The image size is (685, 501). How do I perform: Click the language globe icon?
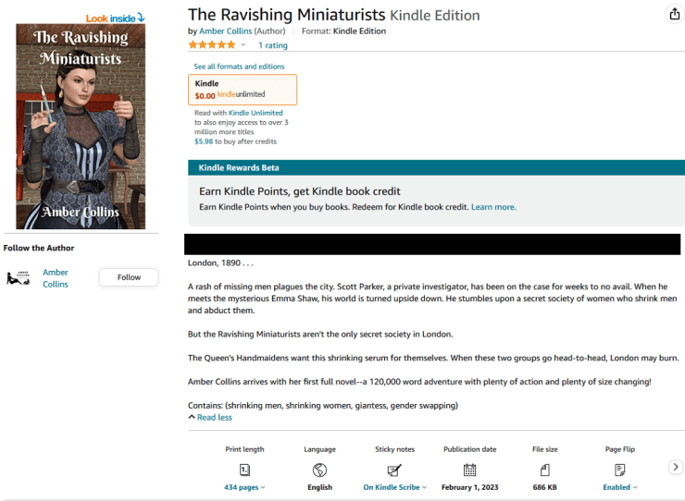click(x=319, y=470)
